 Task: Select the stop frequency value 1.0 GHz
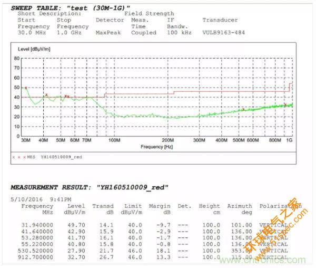pos(69,33)
